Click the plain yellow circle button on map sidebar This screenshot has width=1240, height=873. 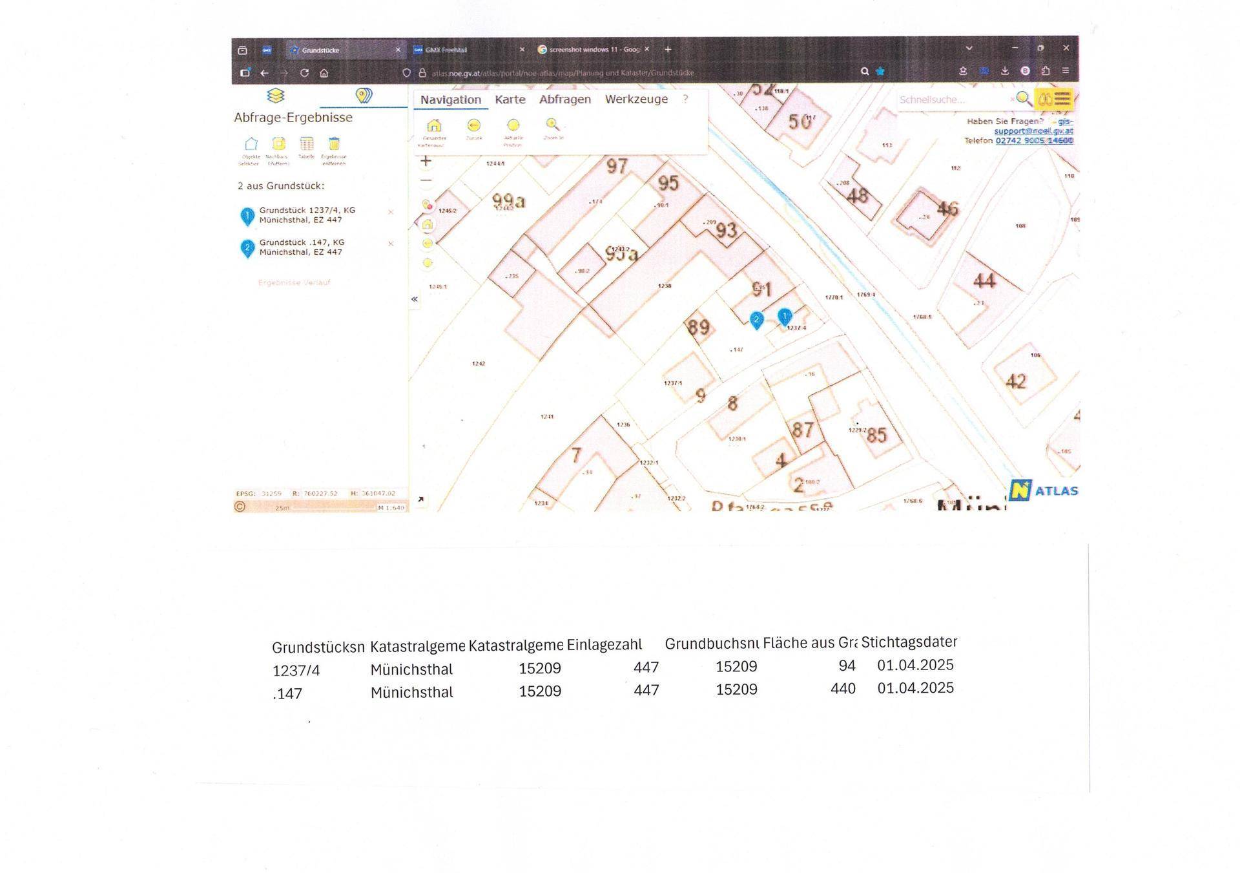pos(427,262)
